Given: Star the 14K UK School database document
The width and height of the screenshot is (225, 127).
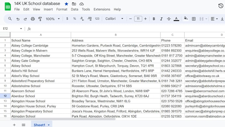Looking at the screenshot, I should (66, 4).
